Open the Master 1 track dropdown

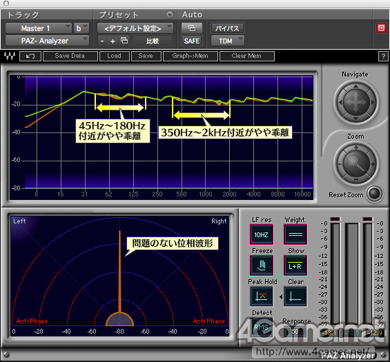pos(38,28)
